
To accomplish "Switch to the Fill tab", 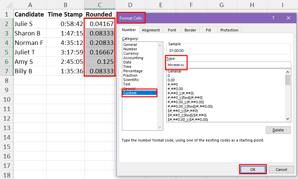I will [x=208, y=30].
